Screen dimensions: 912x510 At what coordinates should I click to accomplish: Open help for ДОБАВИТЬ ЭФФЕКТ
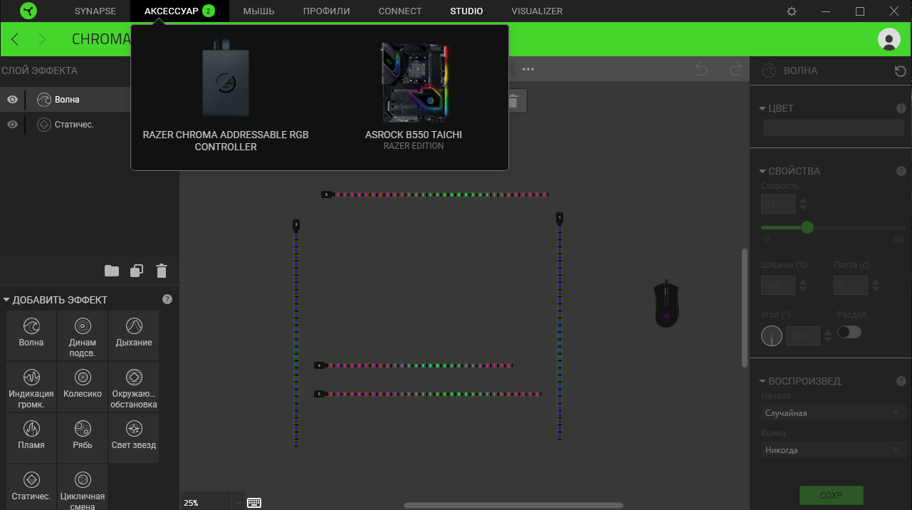coord(167,299)
